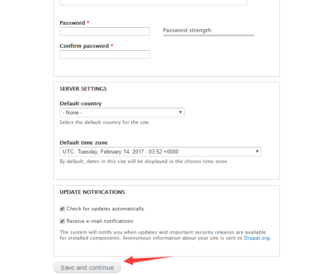Click the Confirm password label
331x275 pixels.
84,46
